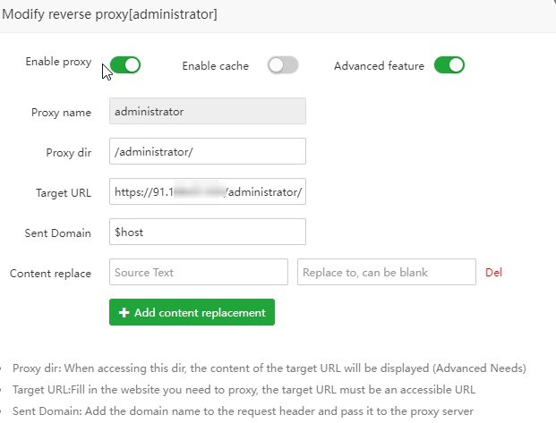Focus the Proxy dir input field

(x=207, y=152)
